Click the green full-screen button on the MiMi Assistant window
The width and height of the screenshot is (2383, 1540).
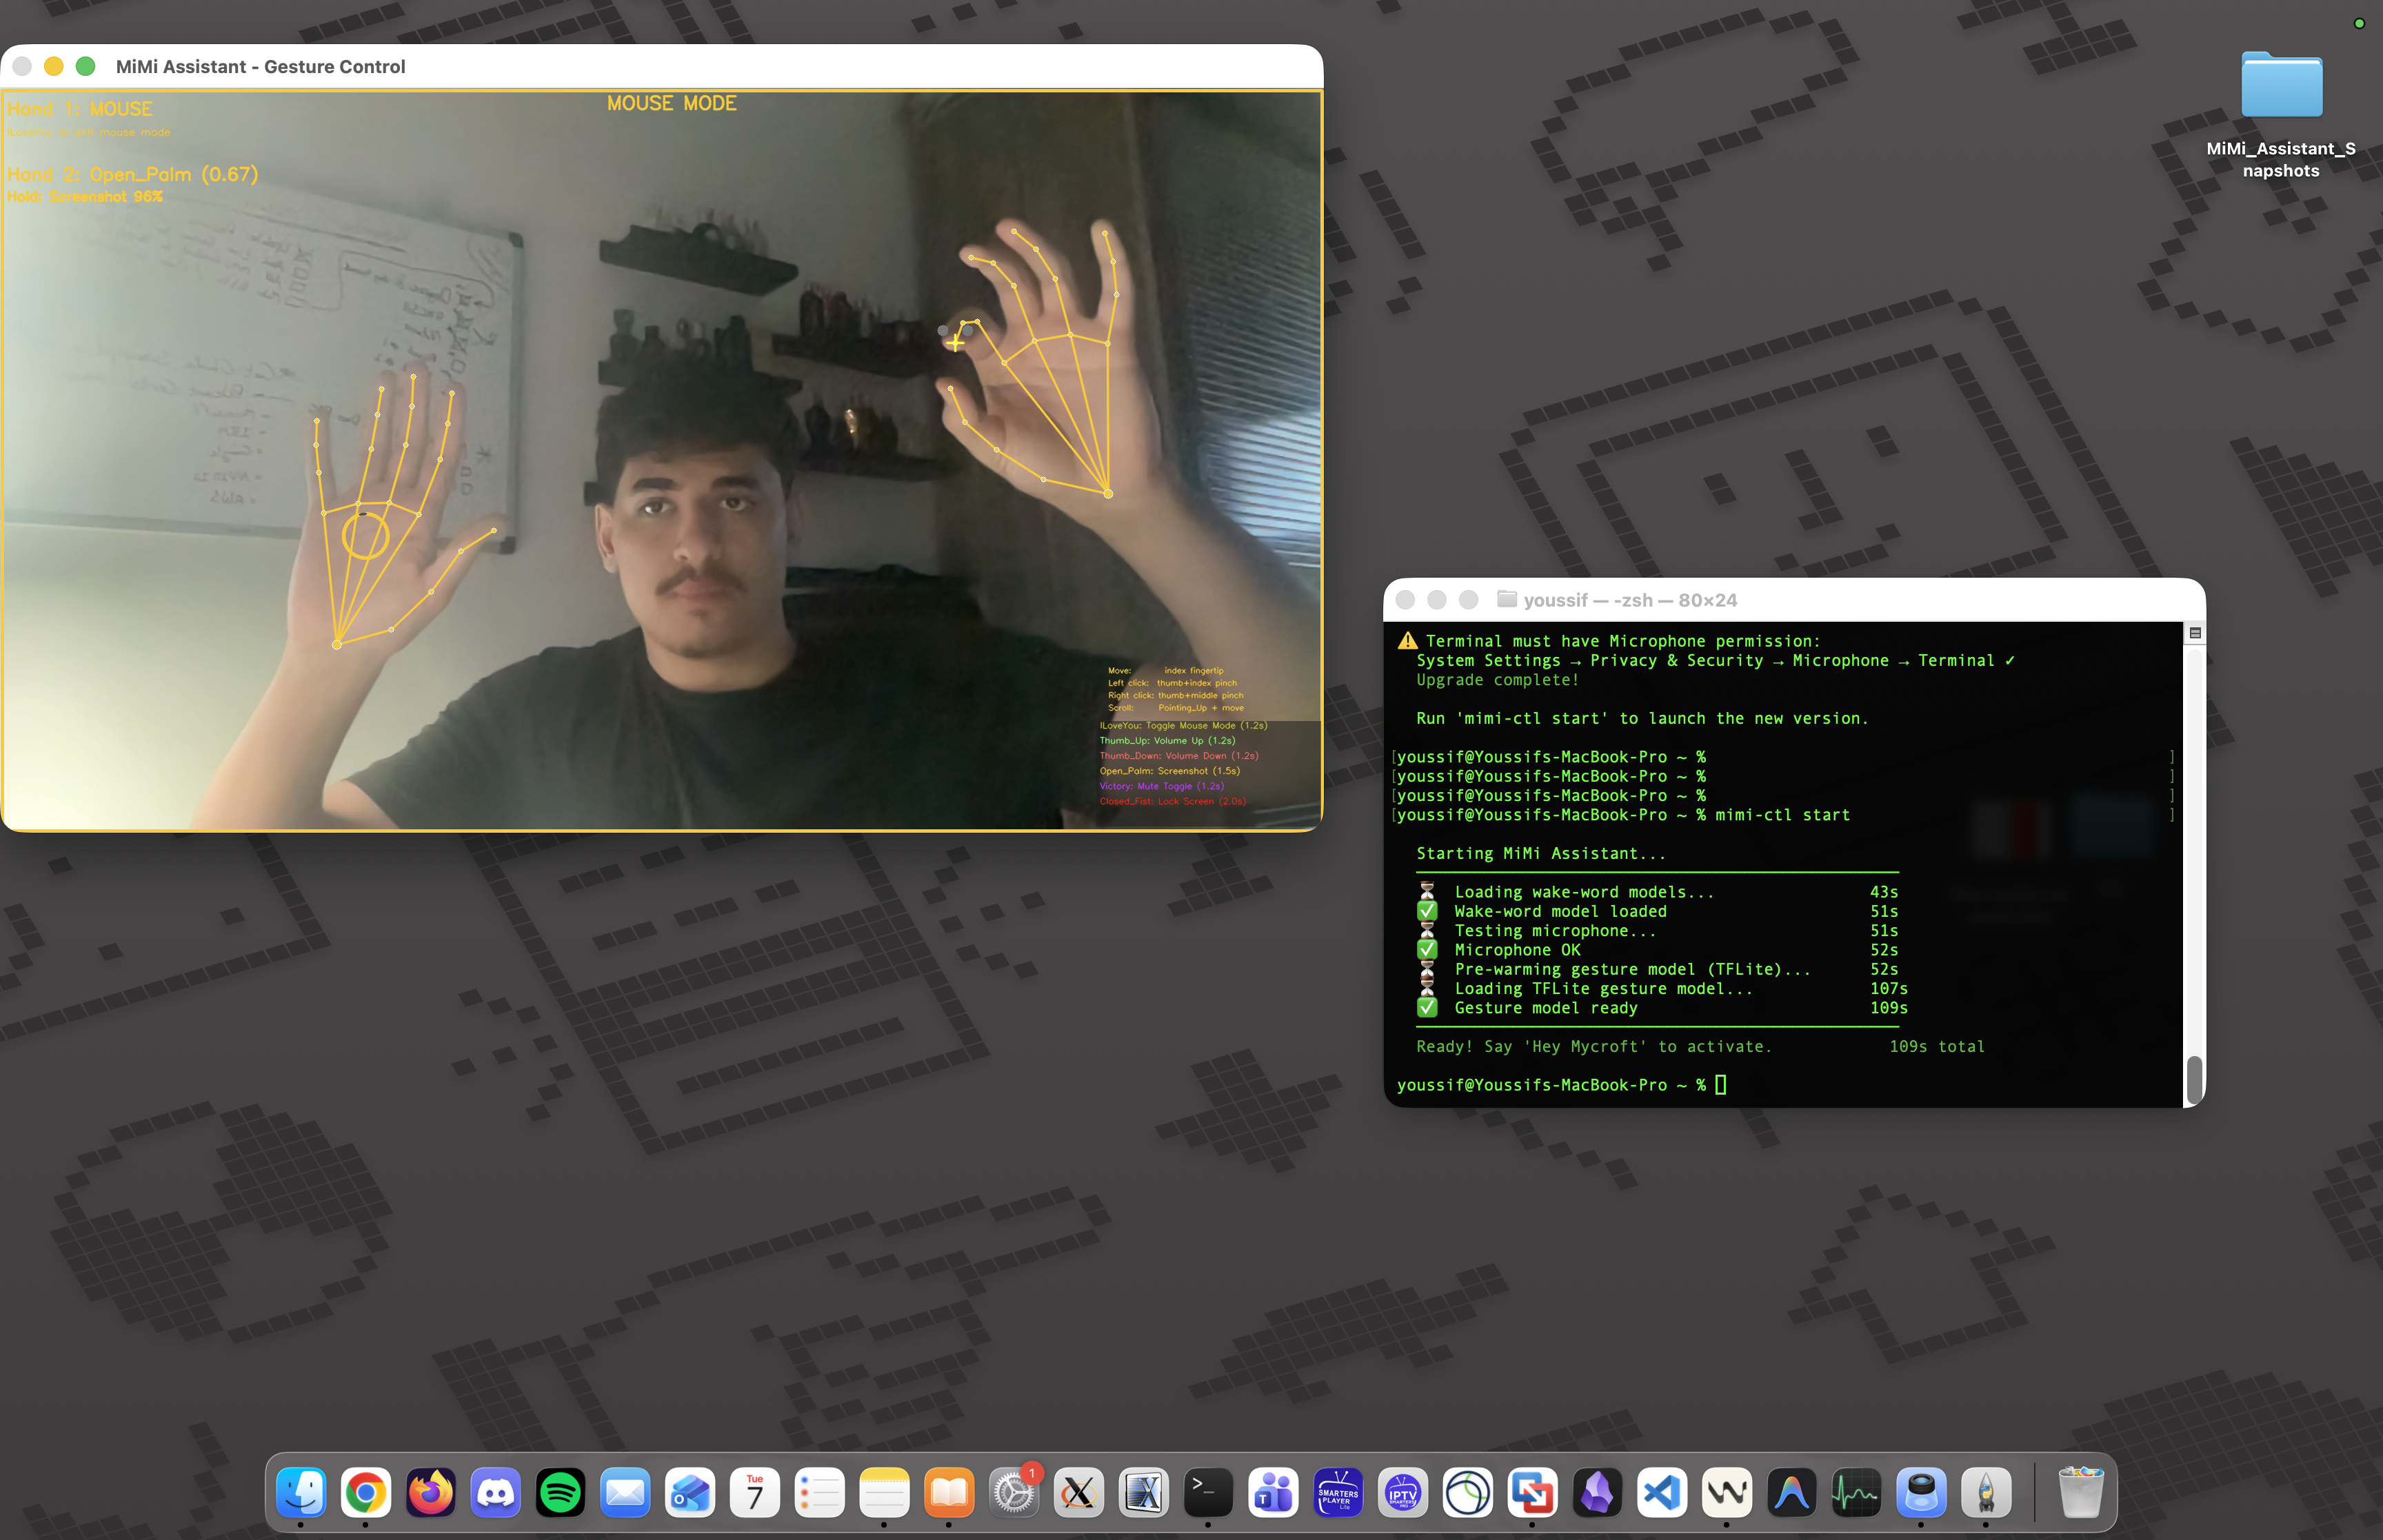[x=86, y=66]
